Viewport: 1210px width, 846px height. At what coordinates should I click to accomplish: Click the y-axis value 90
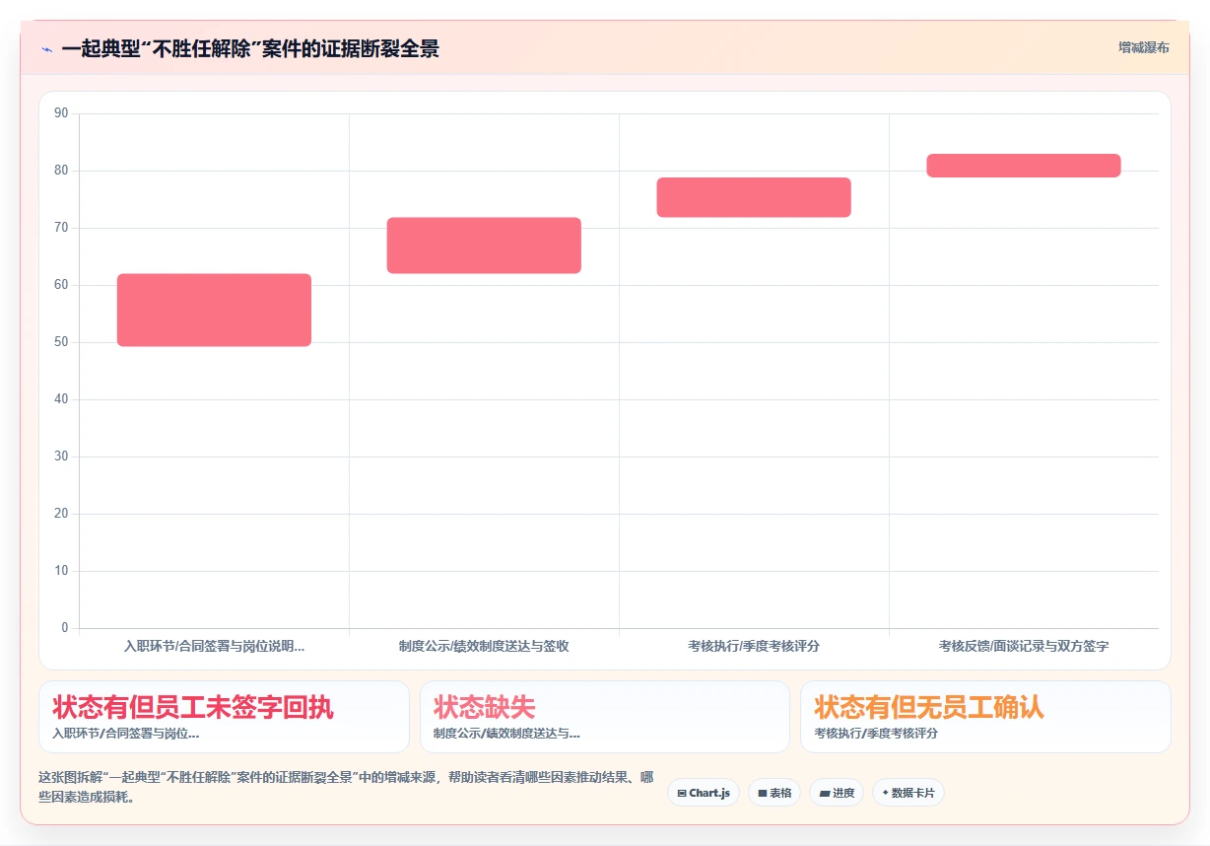61,113
